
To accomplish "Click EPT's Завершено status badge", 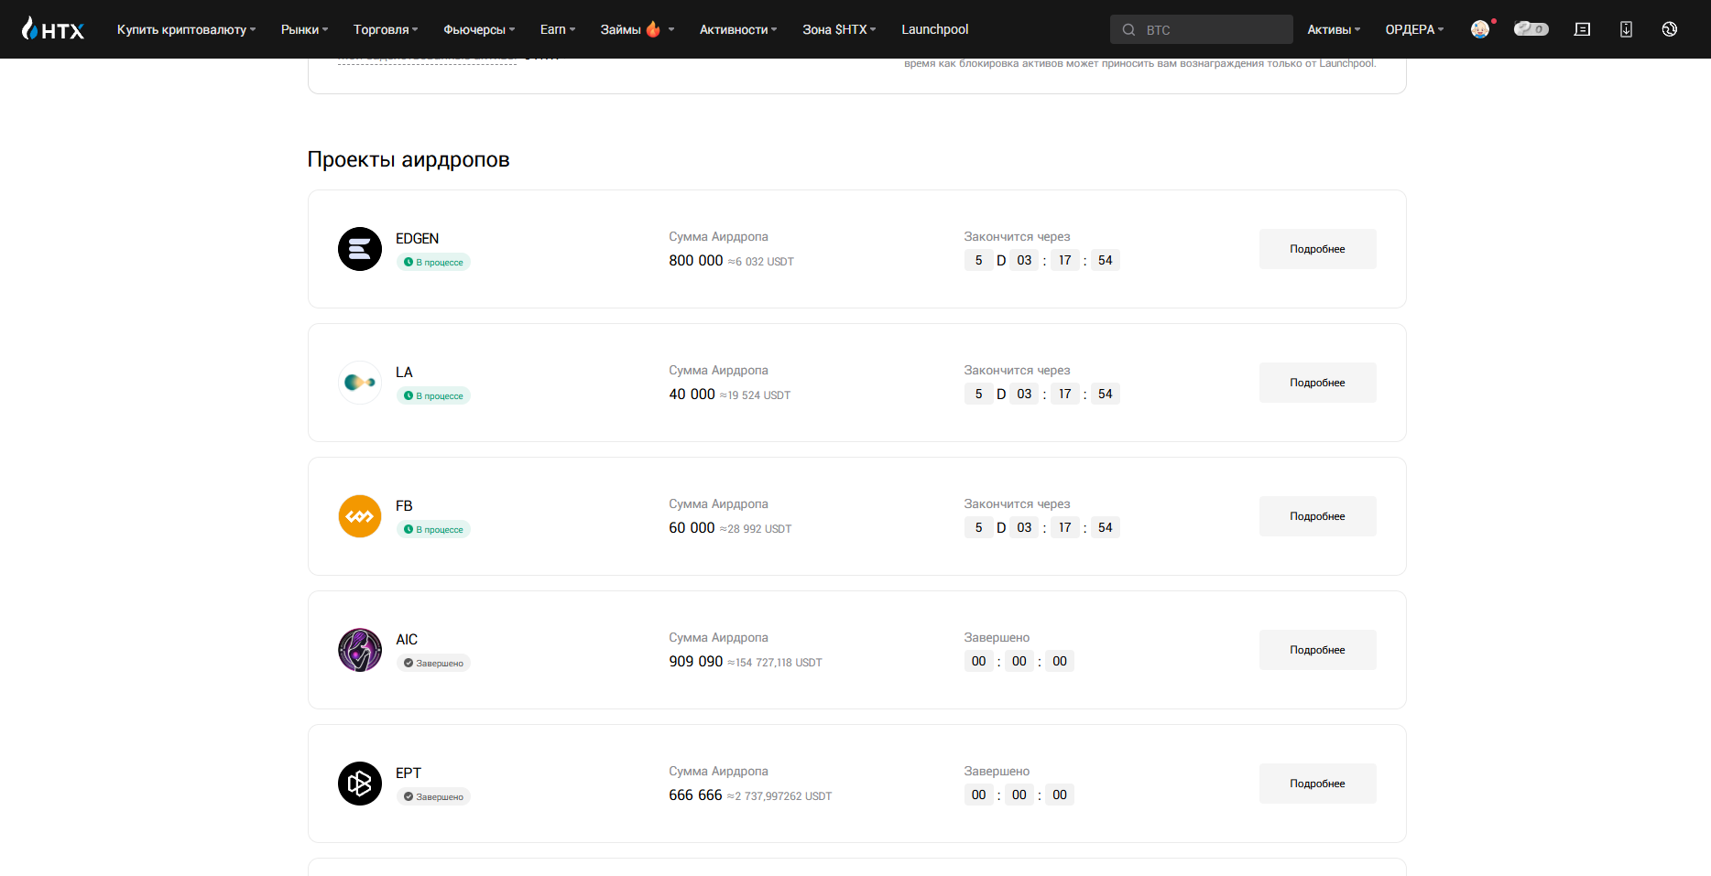I will (433, 796).
